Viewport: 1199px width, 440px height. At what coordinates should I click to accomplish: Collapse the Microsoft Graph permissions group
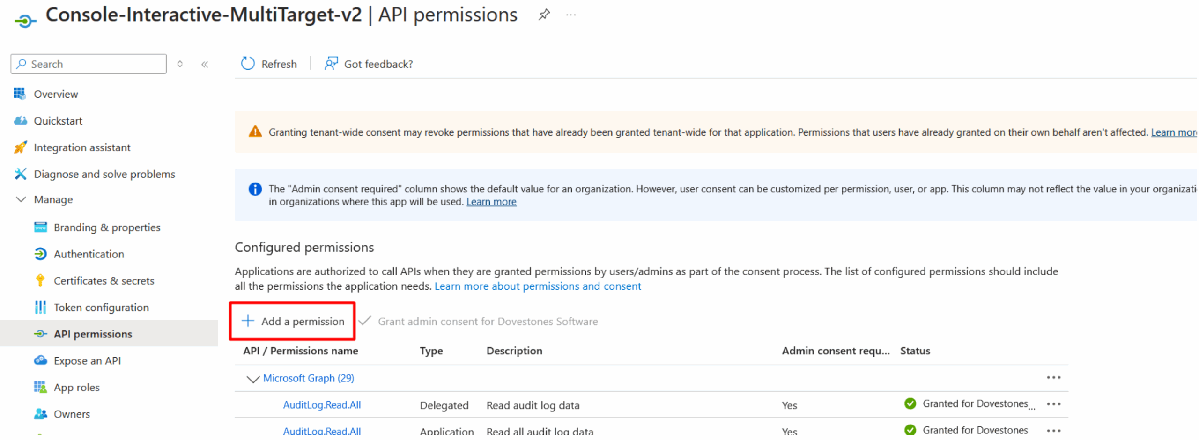[x=252, y=379]
